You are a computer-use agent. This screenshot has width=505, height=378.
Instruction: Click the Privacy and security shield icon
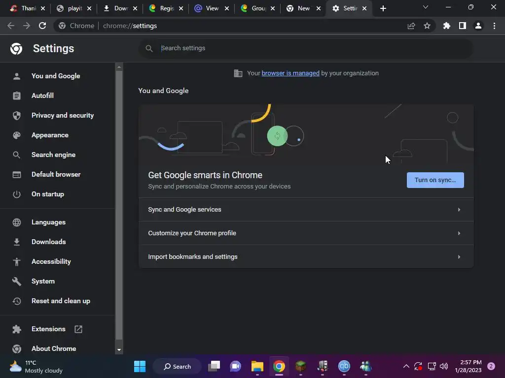[x=17, y=115]
